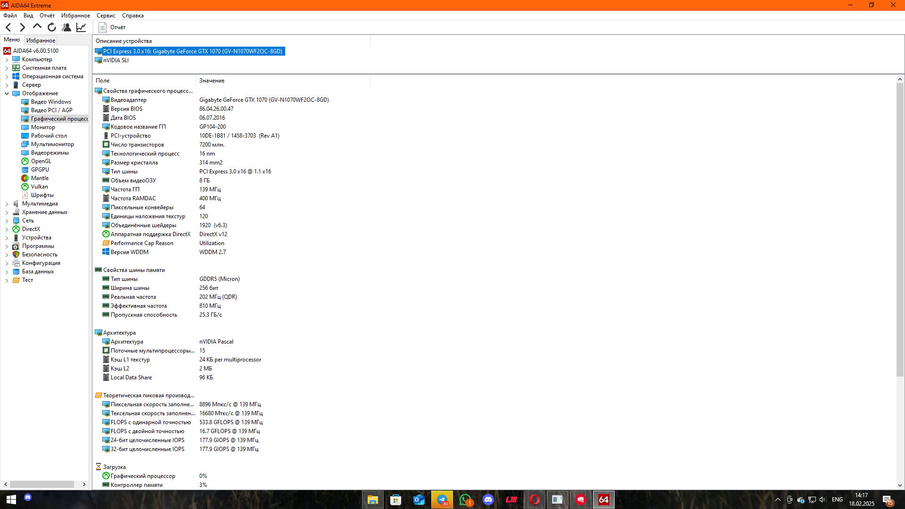Click the Конфигурация icon in the tree
905x509 pixels.
click(16, 263)
